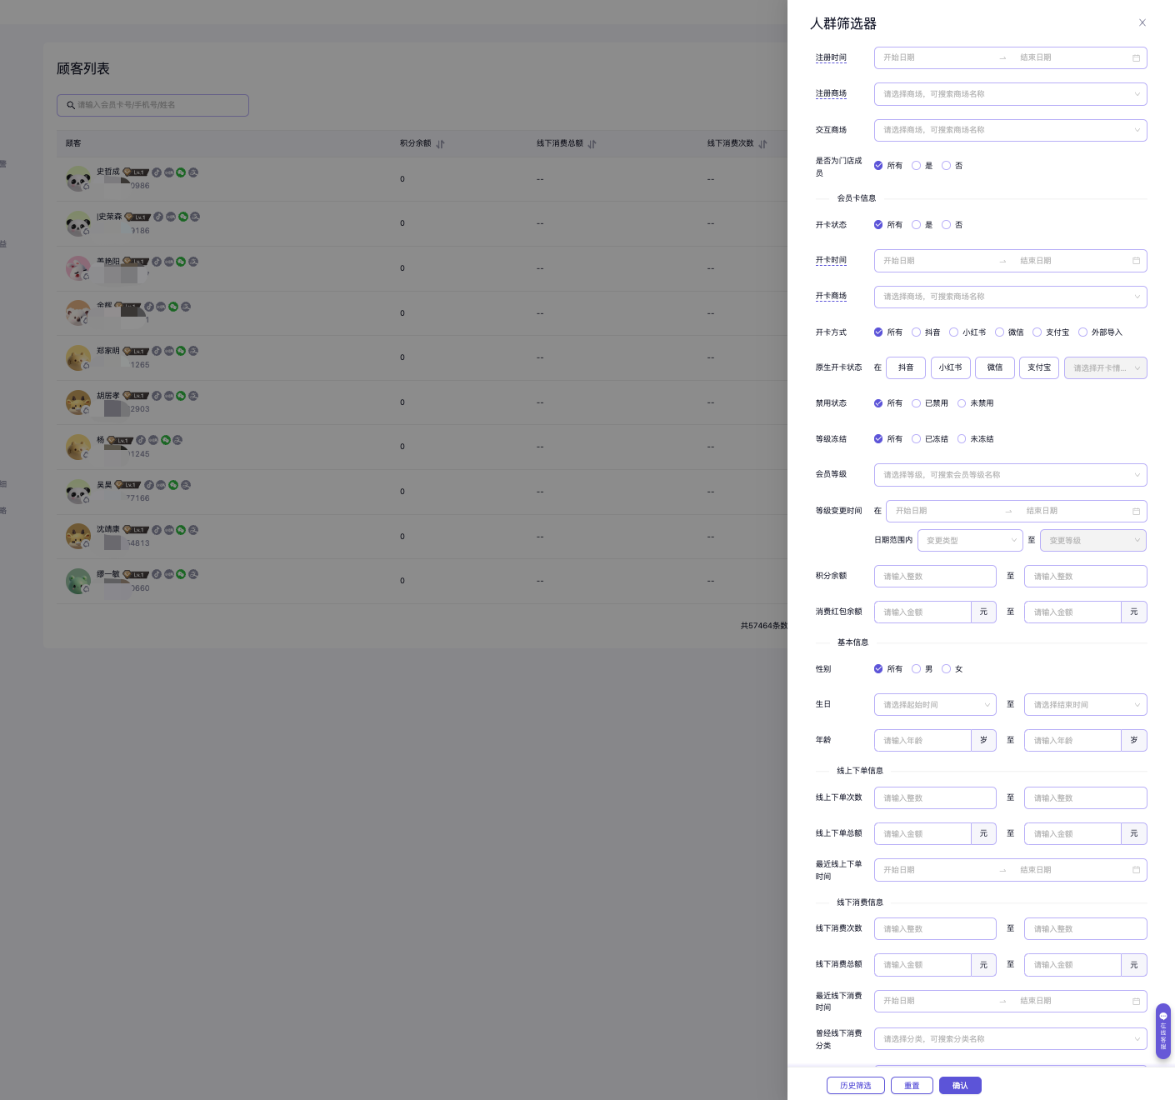Select the 支付宝 button in 原生开卡状态

1039,367
